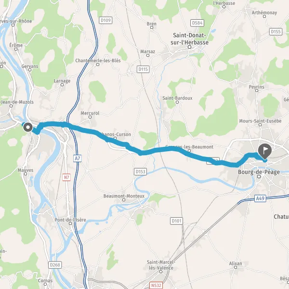
Task: Select the N7 road shield
Action: [66, 177]
